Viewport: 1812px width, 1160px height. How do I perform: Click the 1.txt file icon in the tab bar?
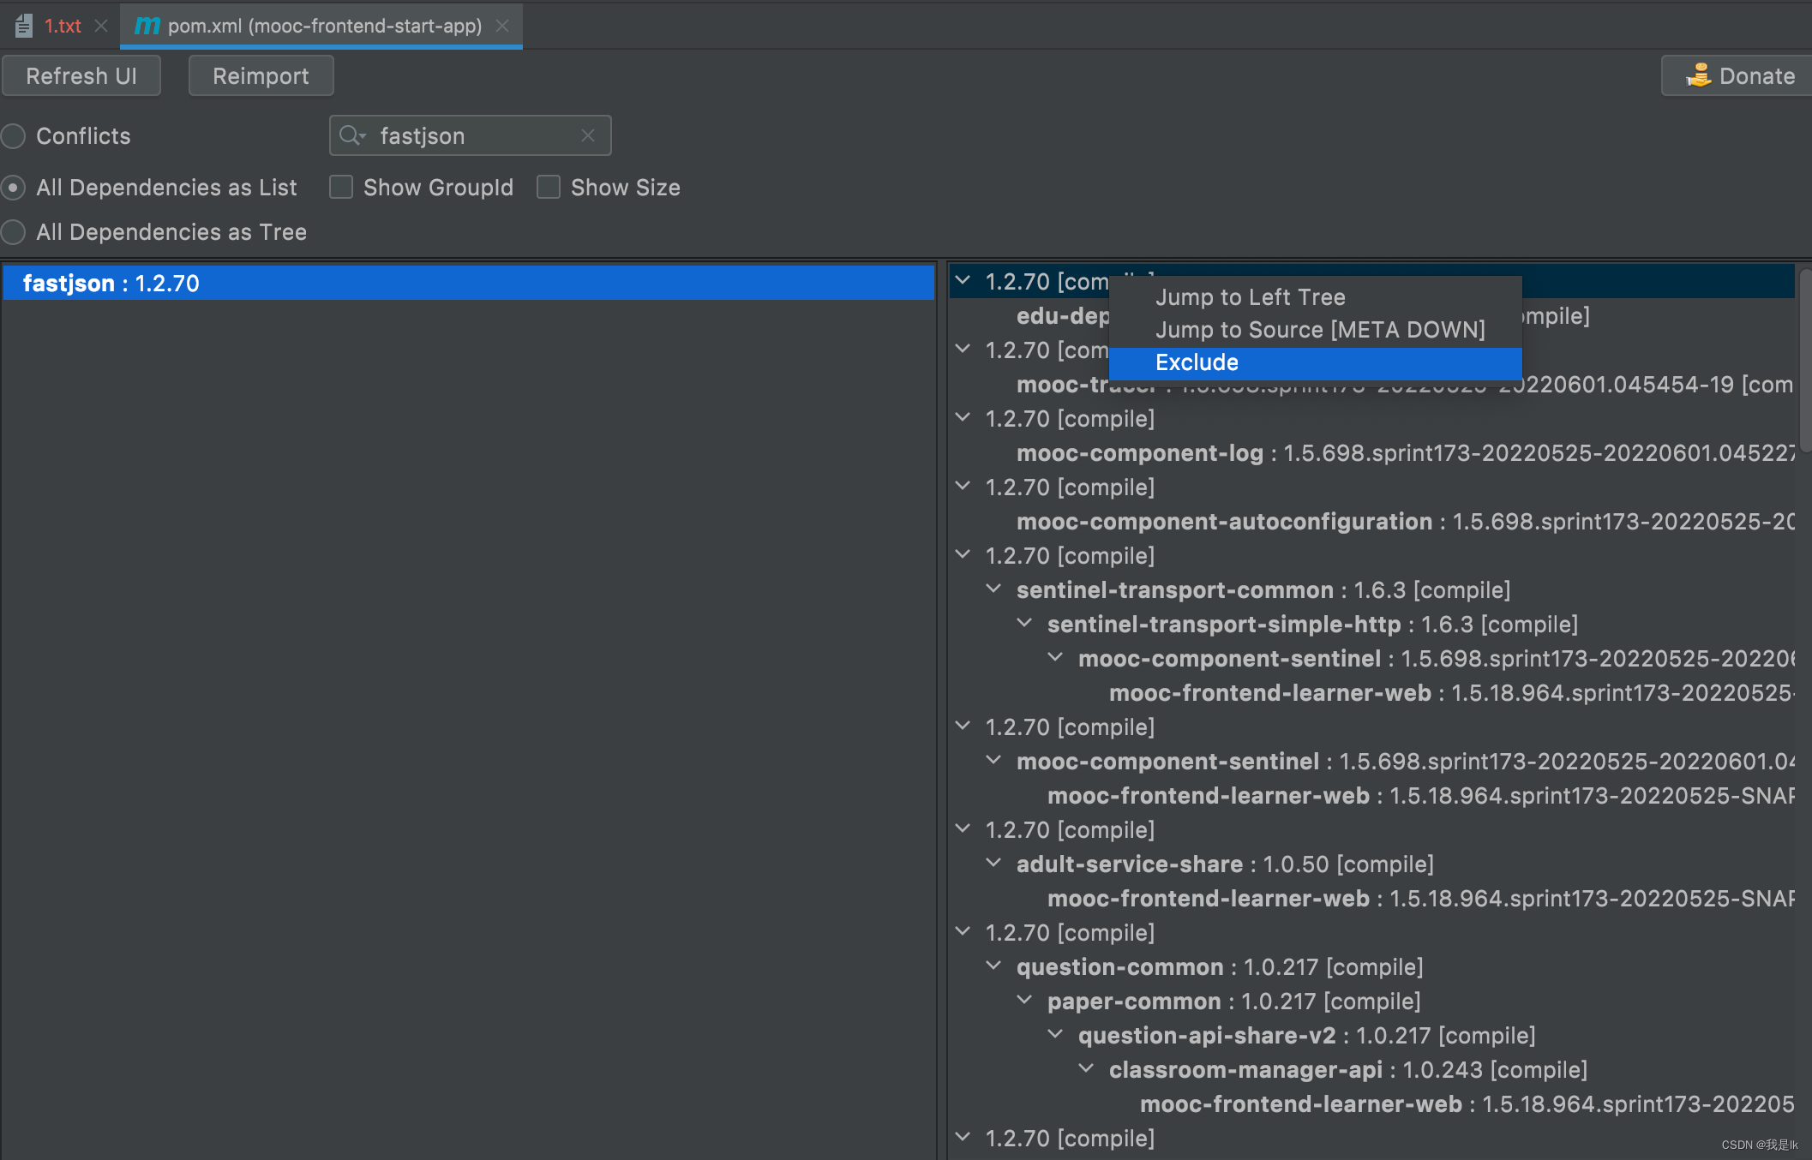pyautogui.click(x=24, y=26)
